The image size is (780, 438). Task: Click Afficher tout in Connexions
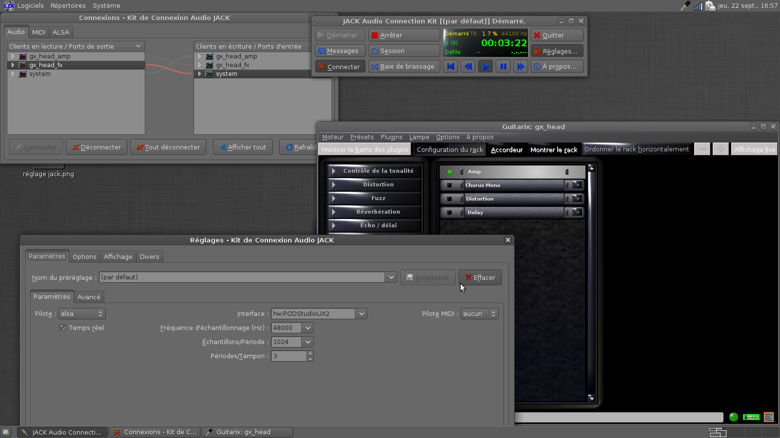tap(243, 147)
